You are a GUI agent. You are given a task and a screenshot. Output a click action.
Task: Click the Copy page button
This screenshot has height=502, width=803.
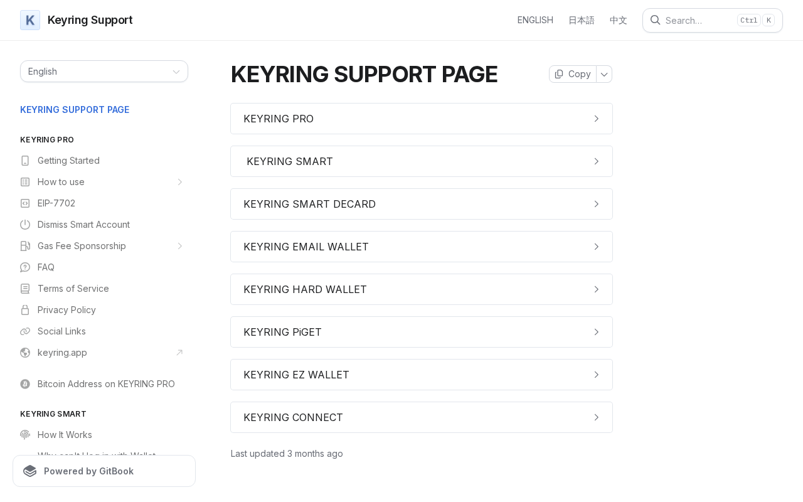tap(573, 74)
